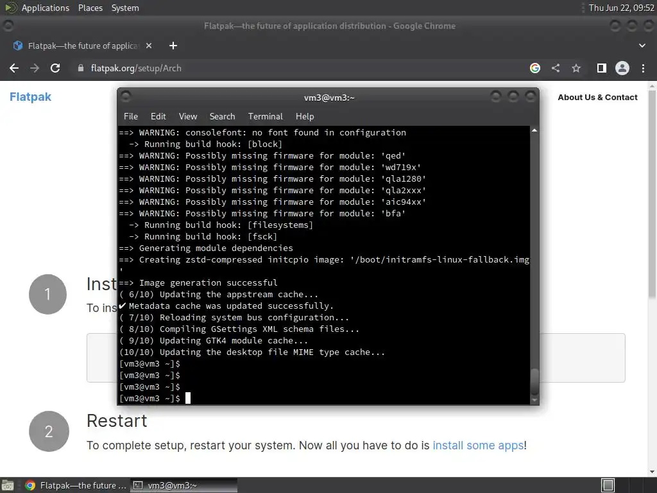Image resolution: width=657 pixels, height=493 pixels.
Task: Click the 'Image generation successful' terminal line
Action: tap(198, 283)
